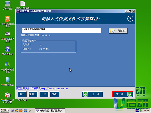Click the CH input language tray indicator
Screen dimensions: 151x113
tap(138, 110)
